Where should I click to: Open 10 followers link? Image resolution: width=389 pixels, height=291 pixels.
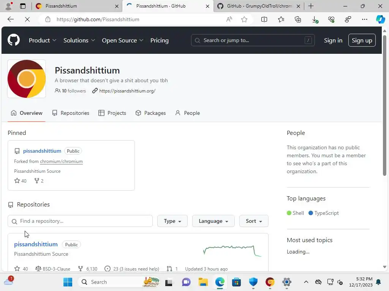point(70,91)
